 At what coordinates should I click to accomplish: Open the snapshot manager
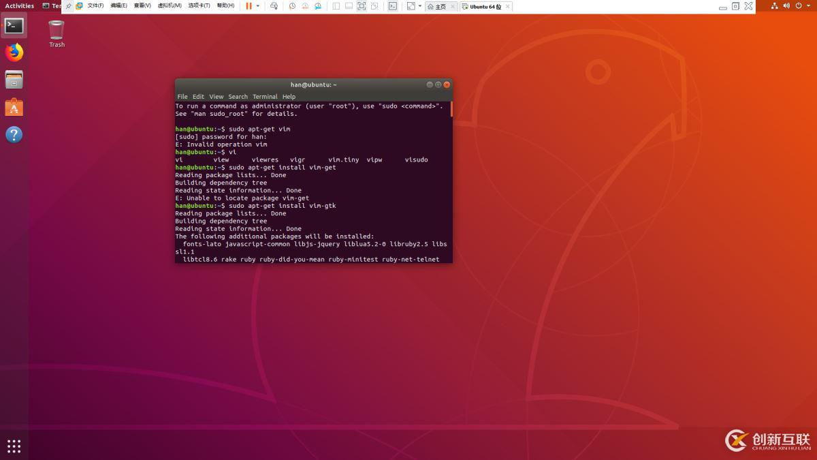tap(318, 6)
